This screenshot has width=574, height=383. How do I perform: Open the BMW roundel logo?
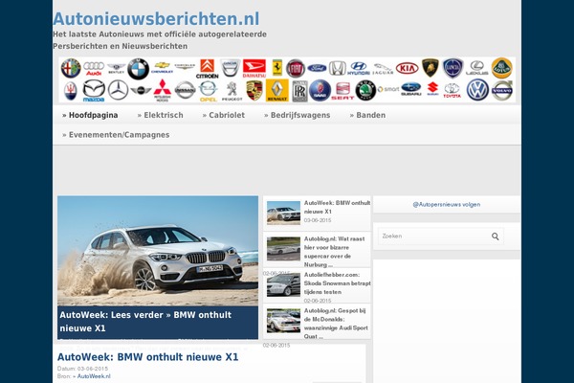click(138, 69)
